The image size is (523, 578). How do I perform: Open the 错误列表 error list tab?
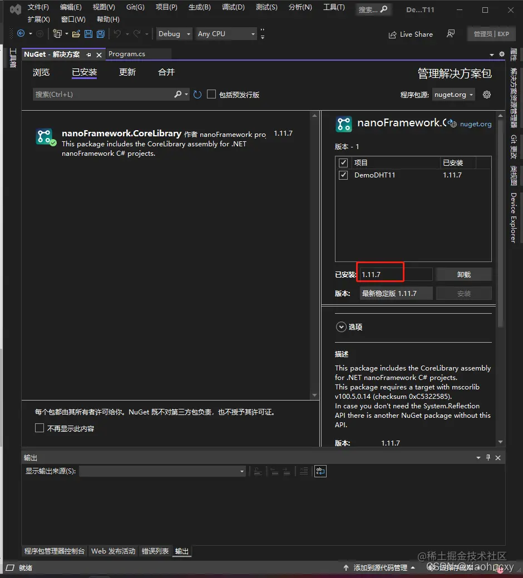point(155,551)
